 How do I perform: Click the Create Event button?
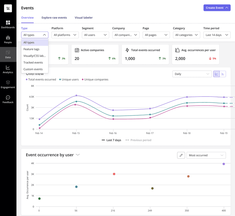pos(217,8)
